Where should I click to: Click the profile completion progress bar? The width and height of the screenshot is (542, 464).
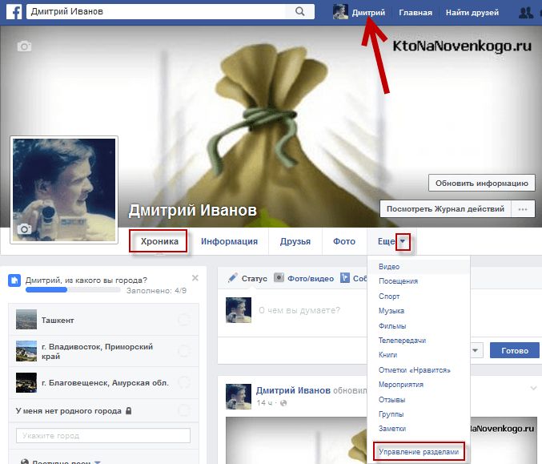pyautogui.click(x=73, y=290)
